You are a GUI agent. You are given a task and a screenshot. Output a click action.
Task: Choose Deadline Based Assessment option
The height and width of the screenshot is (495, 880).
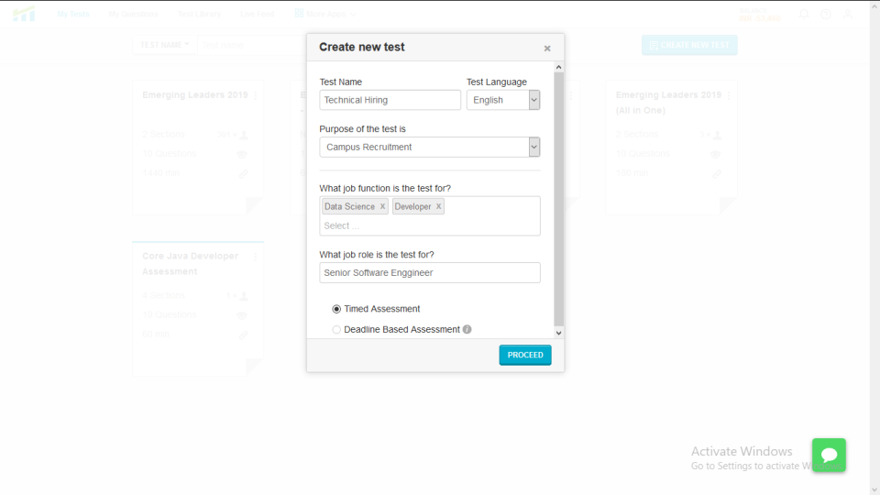pyautogui.click(x=336, y=330)
